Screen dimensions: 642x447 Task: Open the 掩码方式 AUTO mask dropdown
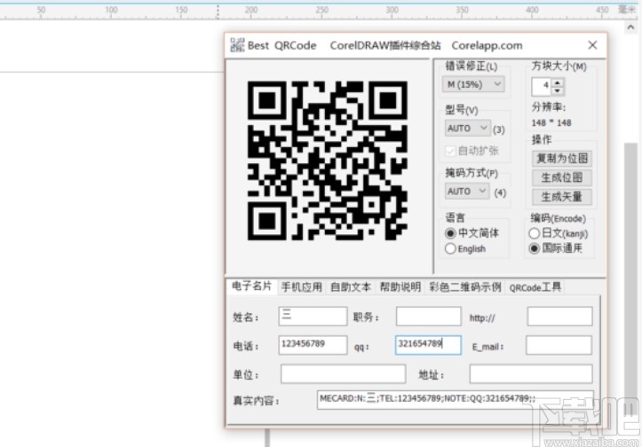point(467,191)
